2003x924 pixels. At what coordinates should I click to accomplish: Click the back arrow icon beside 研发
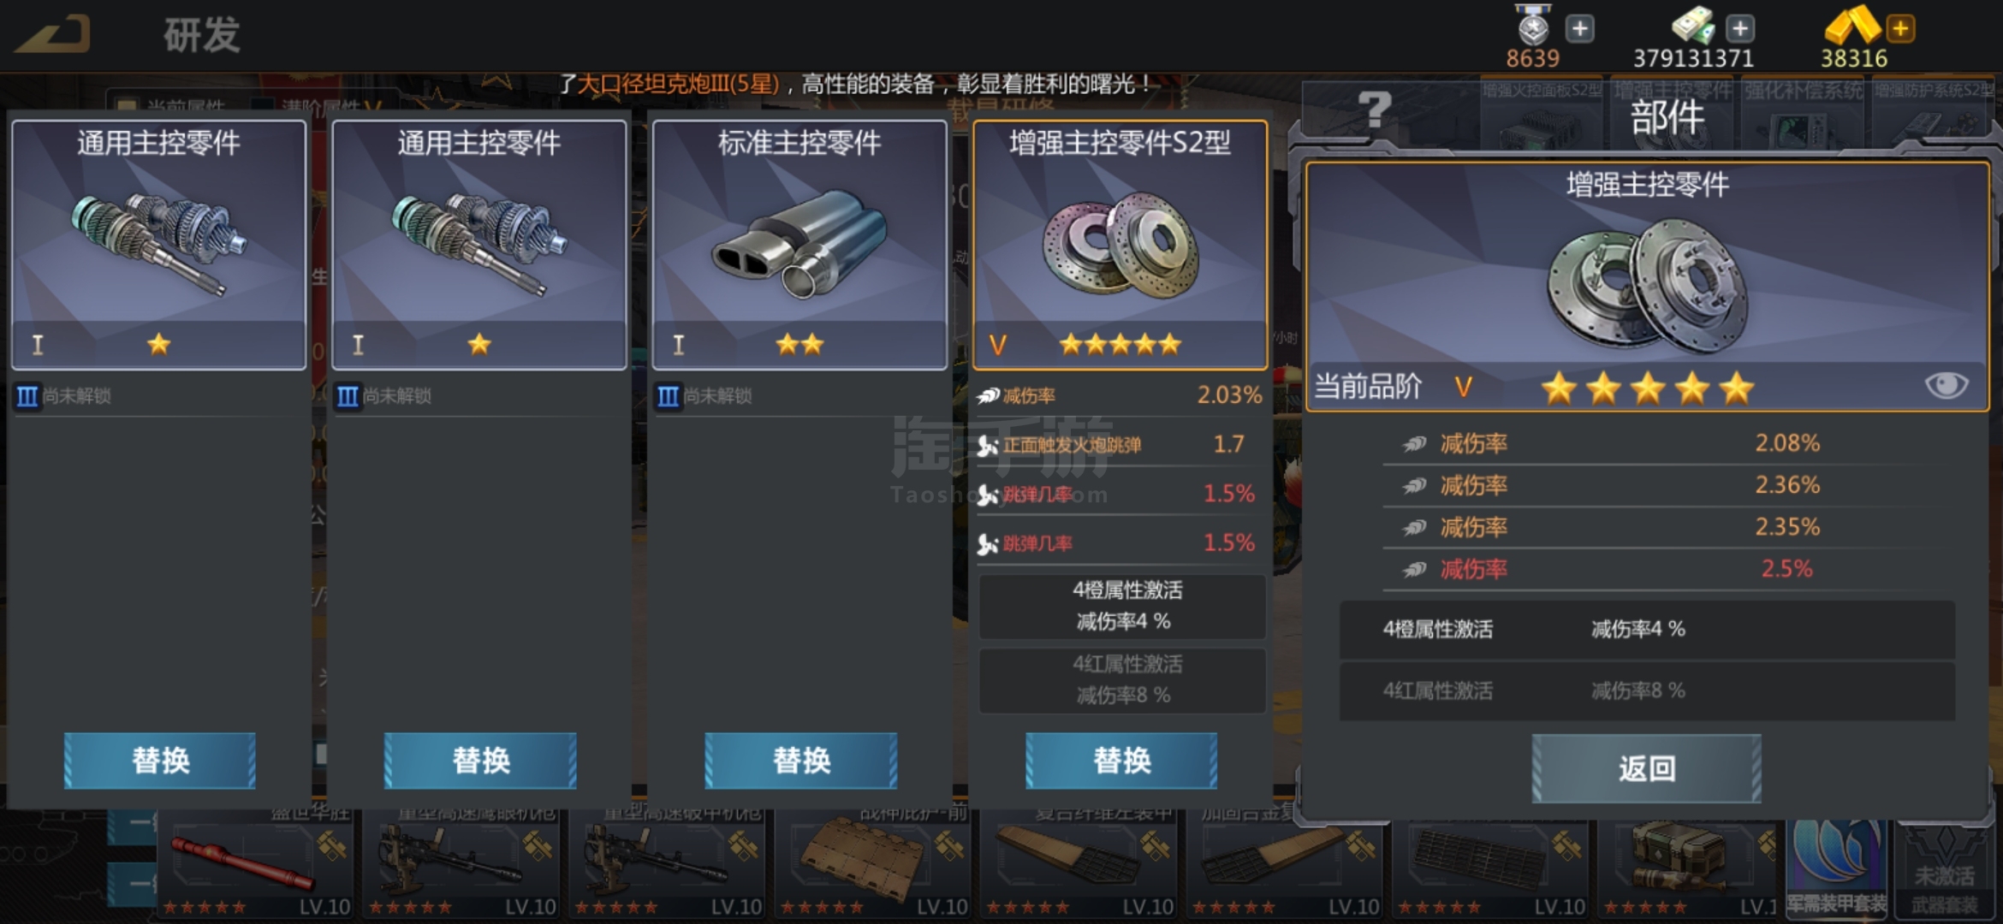tap(53, 35)
